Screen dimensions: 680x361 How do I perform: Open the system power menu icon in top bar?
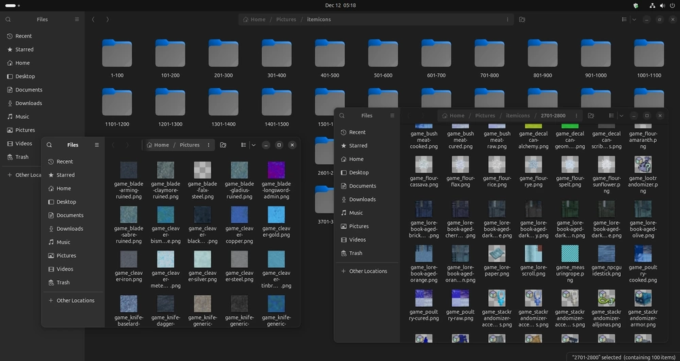click(671, 5)
